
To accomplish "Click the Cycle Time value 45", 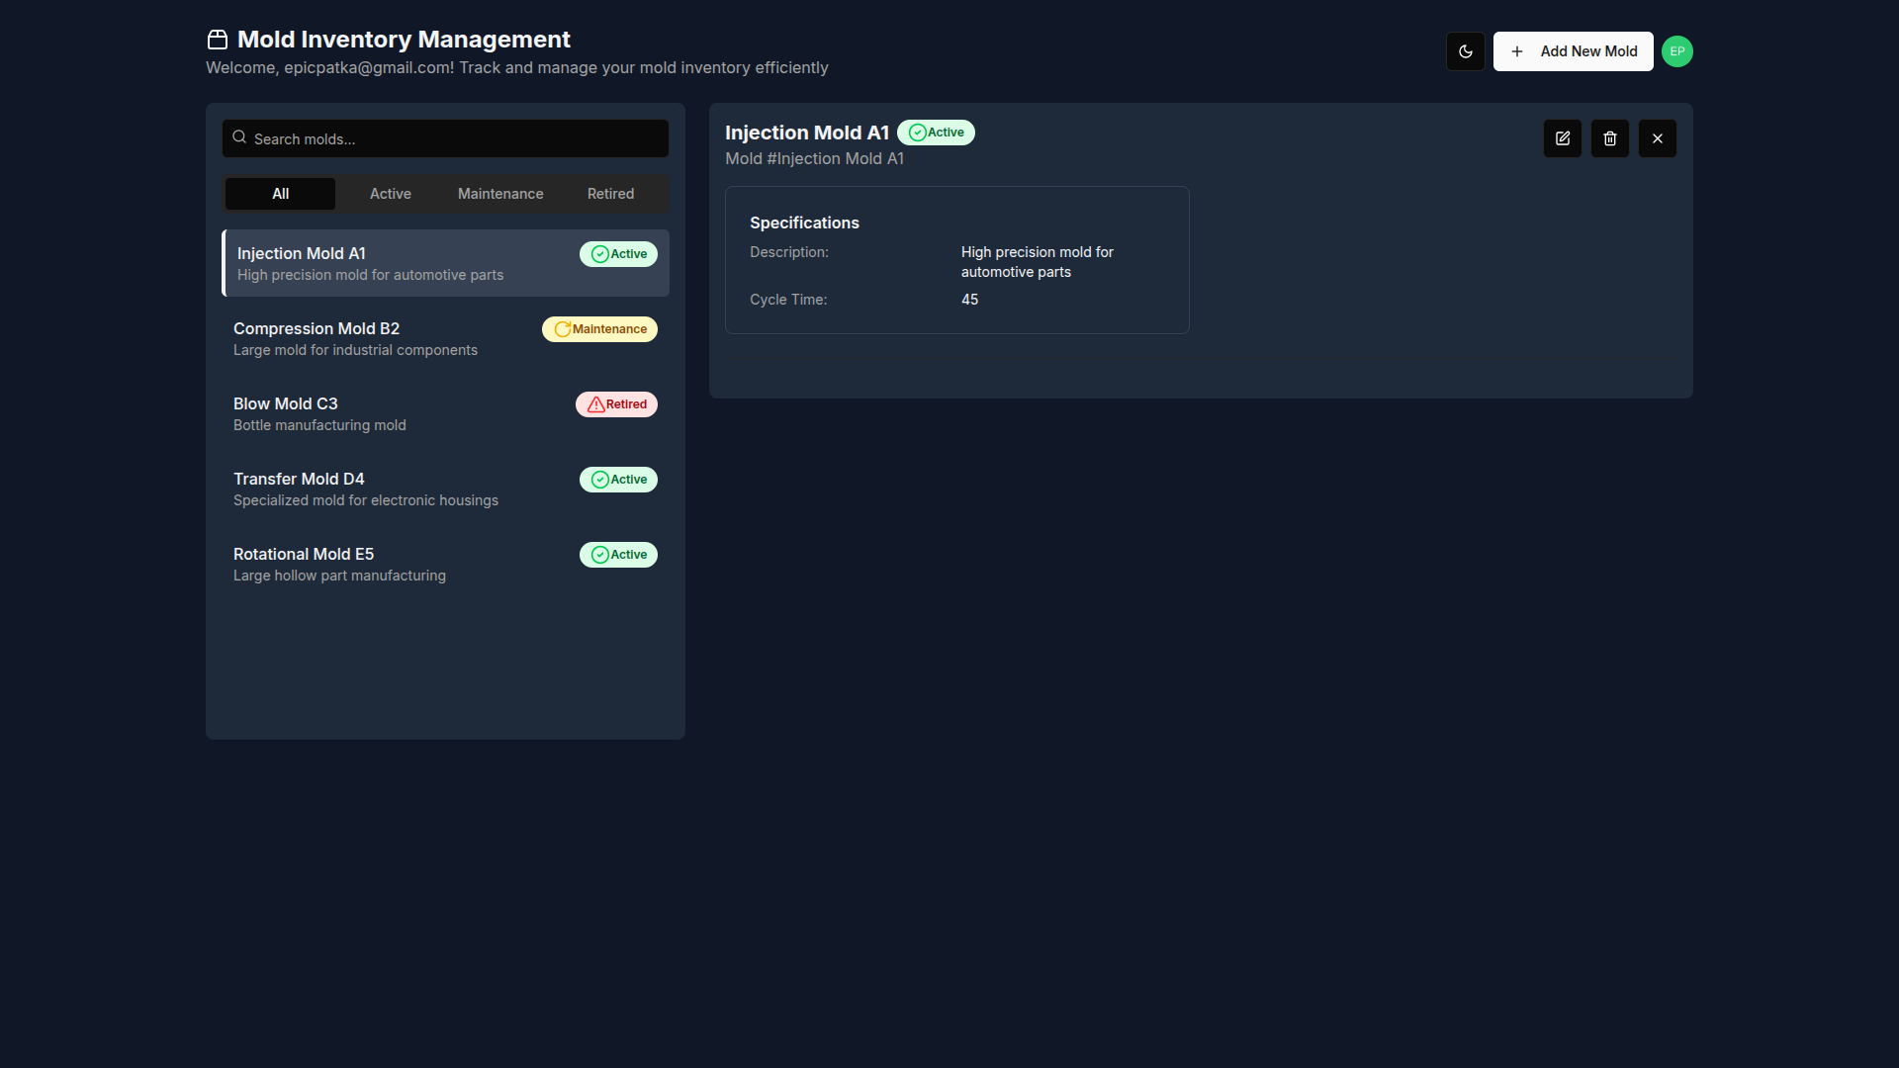I will point(969,300).
